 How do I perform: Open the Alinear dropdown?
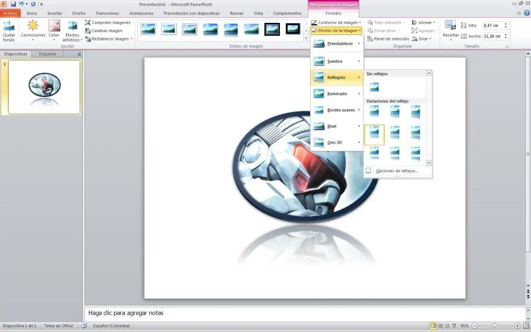pyautogui.click(x=423, y=22)
